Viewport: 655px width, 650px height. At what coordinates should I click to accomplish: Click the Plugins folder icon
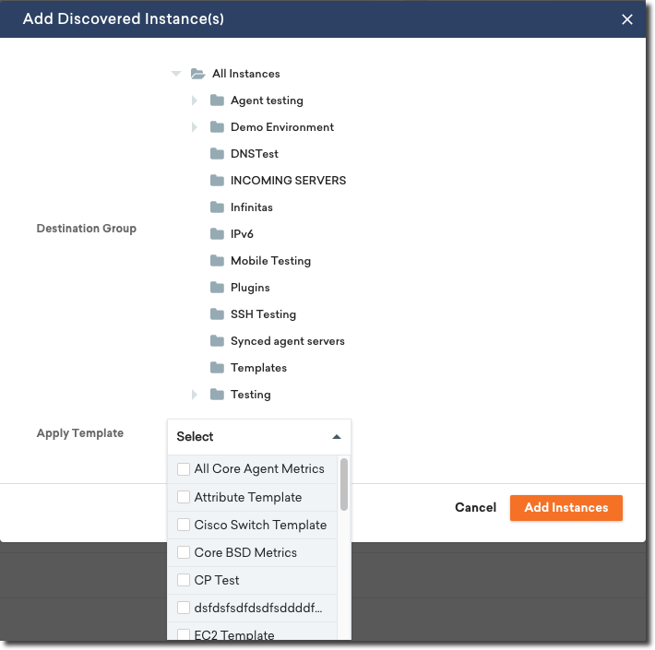click(217, 288)
